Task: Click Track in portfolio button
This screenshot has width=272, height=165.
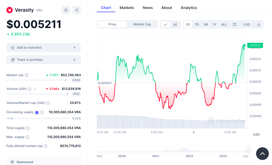Action: (x=43, y=60)
